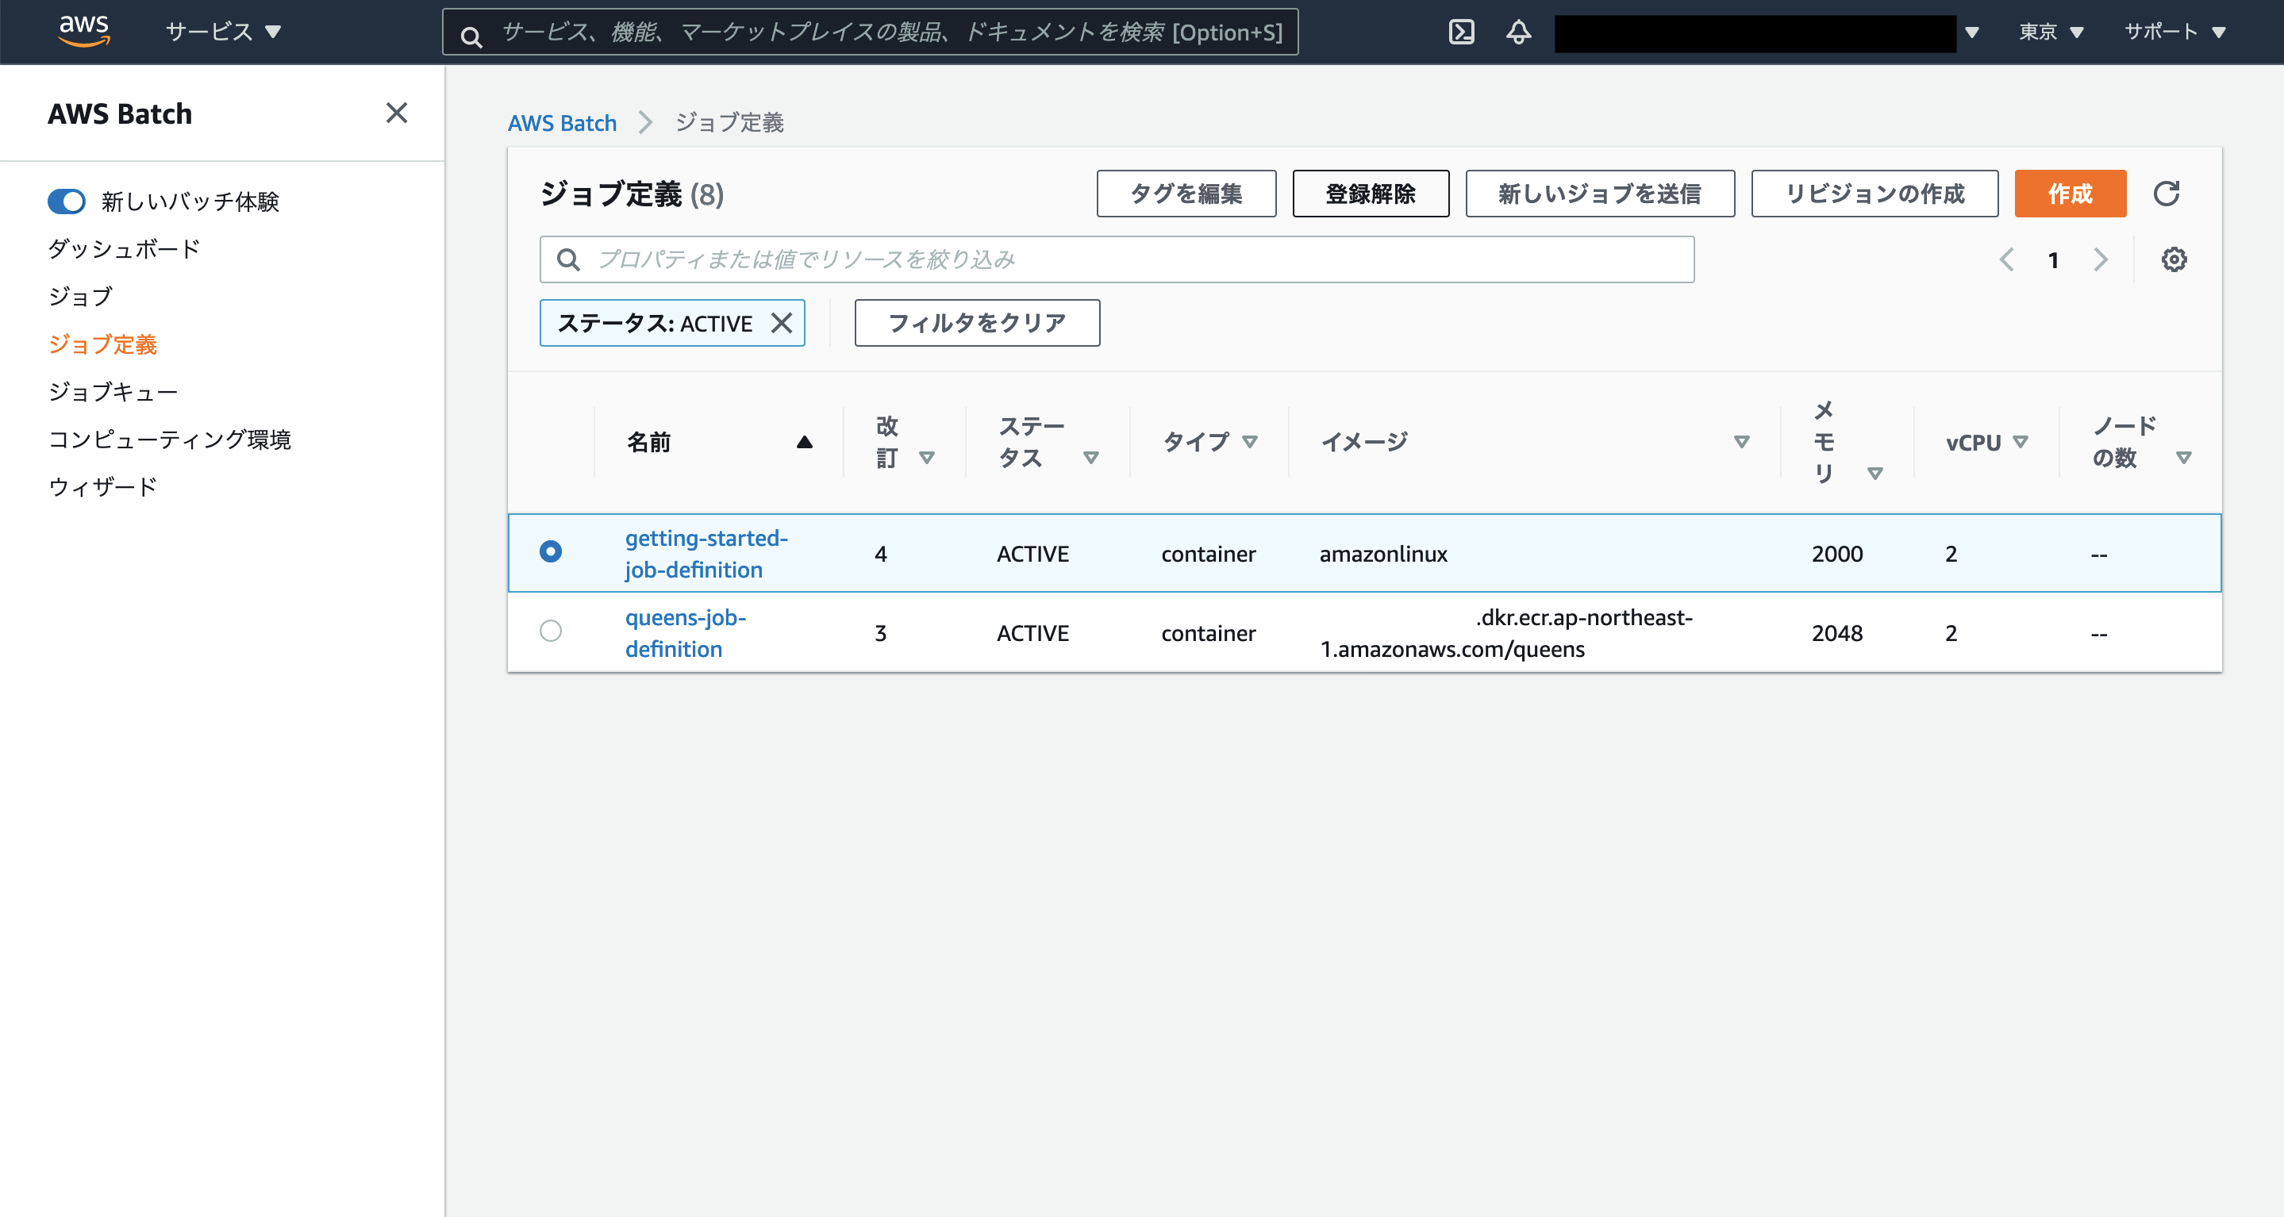Select the queens-job-definition radio button

[551, 630]
